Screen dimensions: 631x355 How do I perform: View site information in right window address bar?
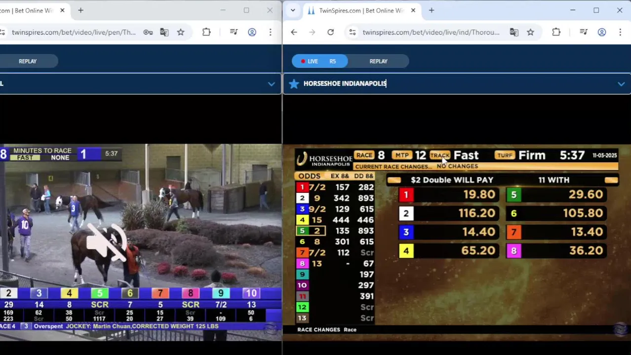coord(352,32)
